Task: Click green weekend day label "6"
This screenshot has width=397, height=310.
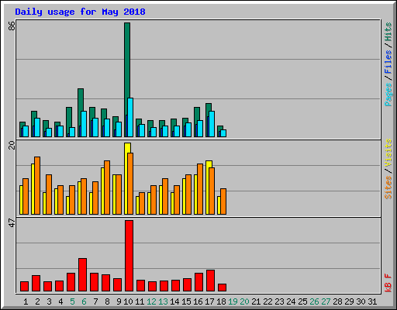Action: pos(84,301)
